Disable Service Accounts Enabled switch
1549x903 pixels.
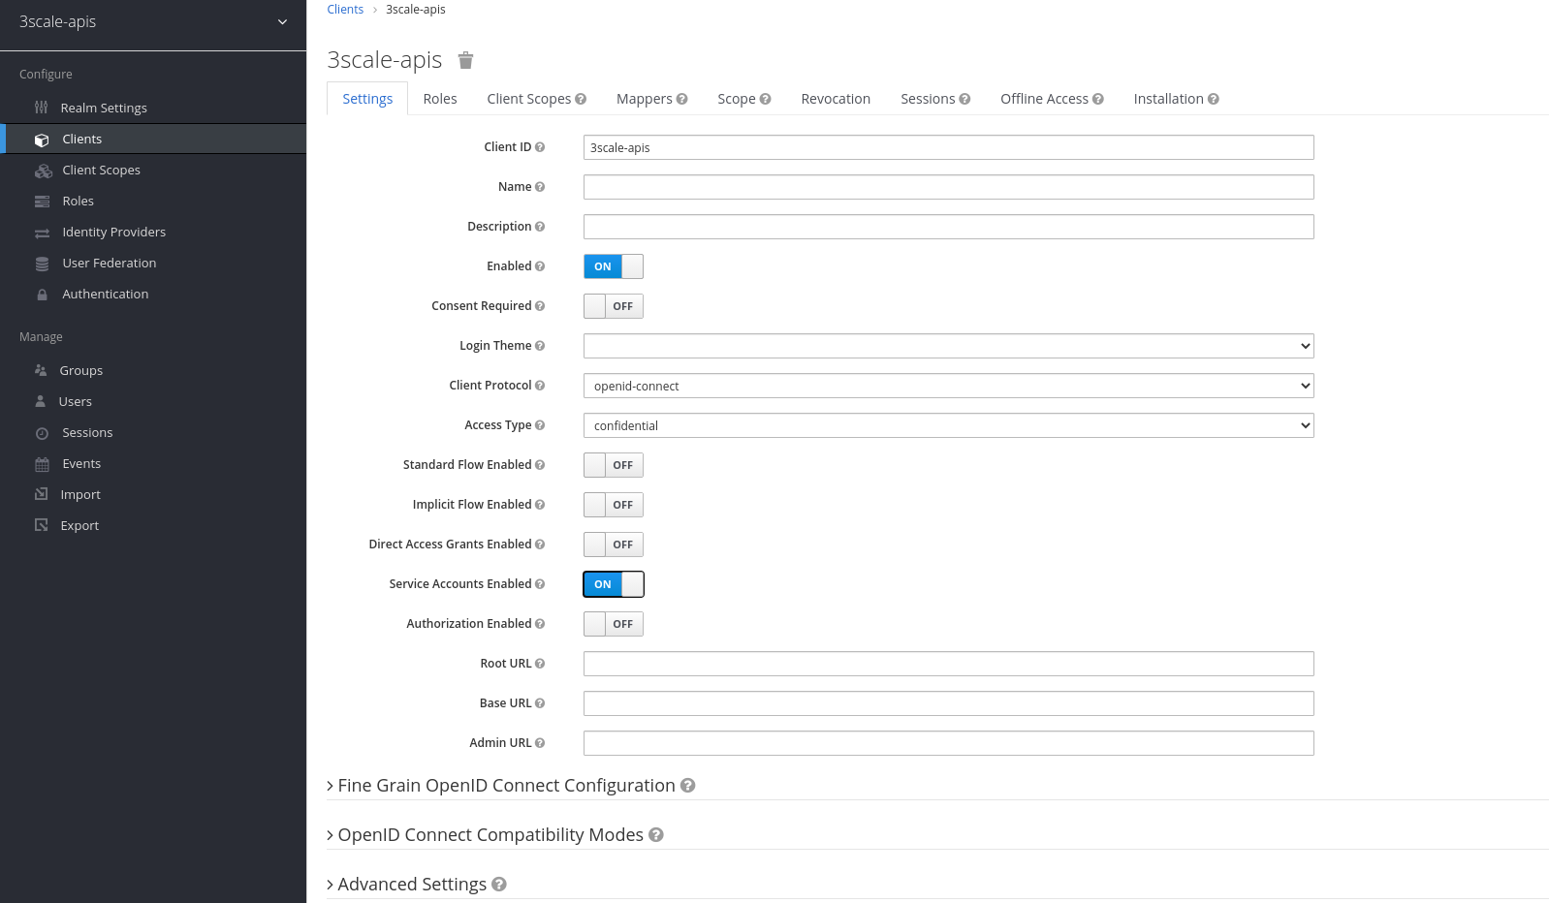pos(614,584)
